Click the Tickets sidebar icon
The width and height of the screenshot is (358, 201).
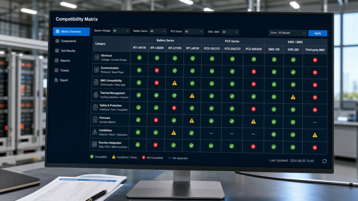(57, 70)
